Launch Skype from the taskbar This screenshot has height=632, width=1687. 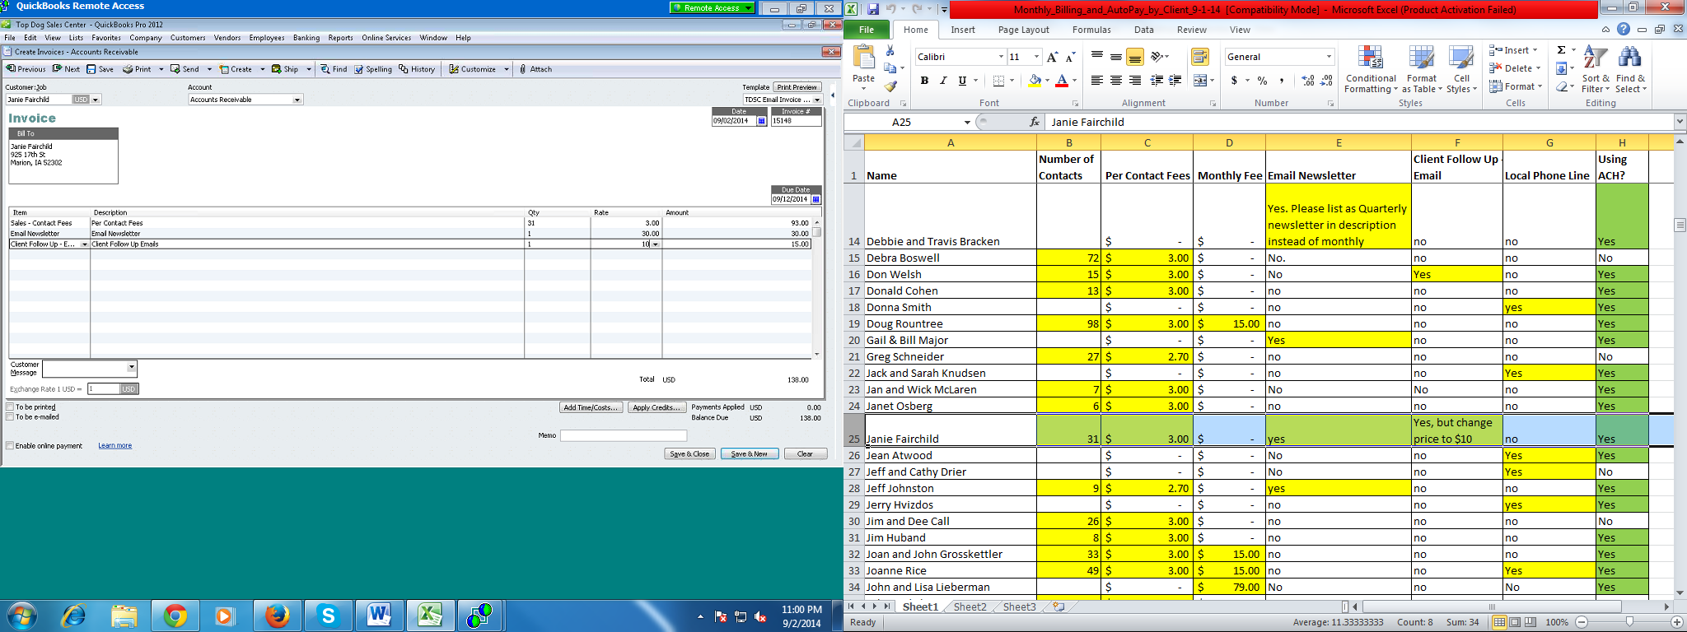click(328, 615)
